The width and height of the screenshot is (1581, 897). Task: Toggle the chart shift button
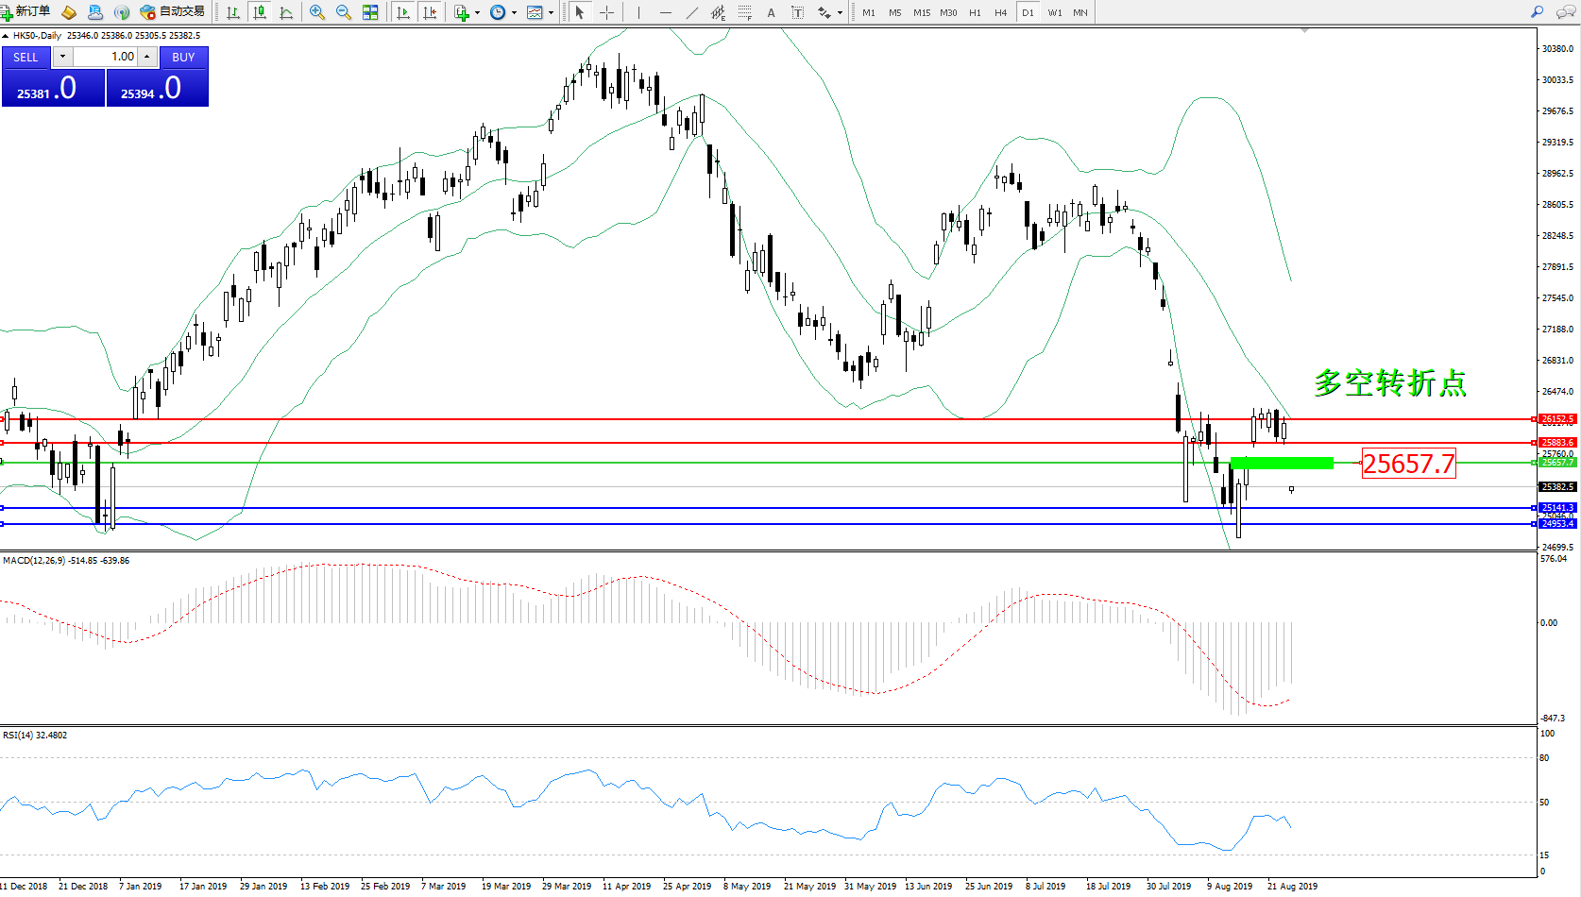click(x=430, y=12)
